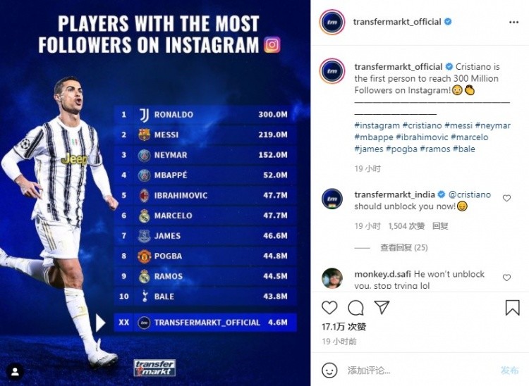This screenshot has width=529, height=386.
Task: Like the monkey.d.safi comment
Action: (x=506, y=278)
